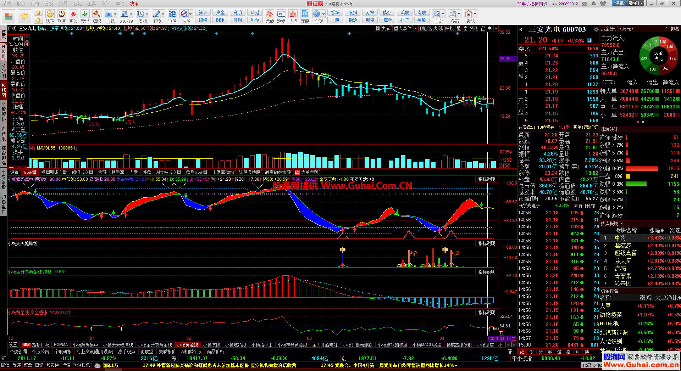Open the 分析 menu
This screenshot has height=371, width=681.
click(49, 4)
